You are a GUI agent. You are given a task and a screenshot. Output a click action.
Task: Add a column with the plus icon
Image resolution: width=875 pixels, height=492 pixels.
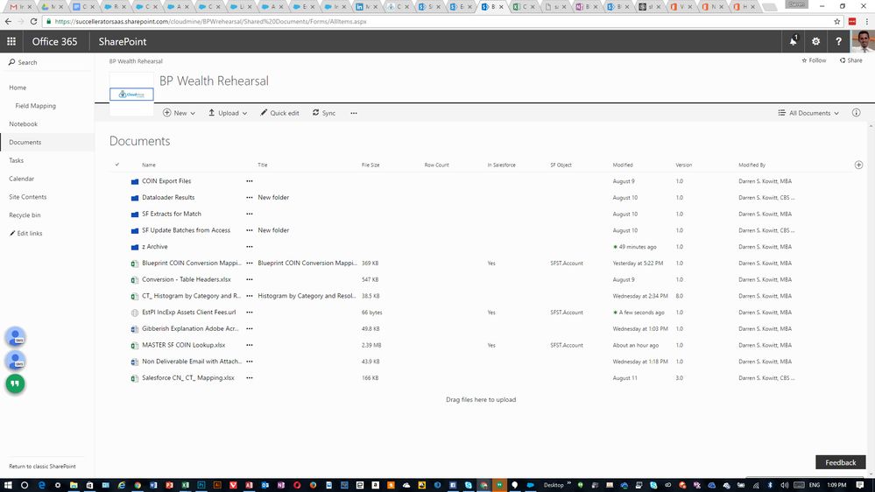(858, 165)
